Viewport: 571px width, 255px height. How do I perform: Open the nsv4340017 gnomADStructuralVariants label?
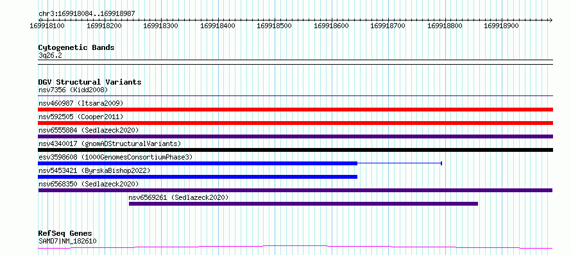click(110, 144)
